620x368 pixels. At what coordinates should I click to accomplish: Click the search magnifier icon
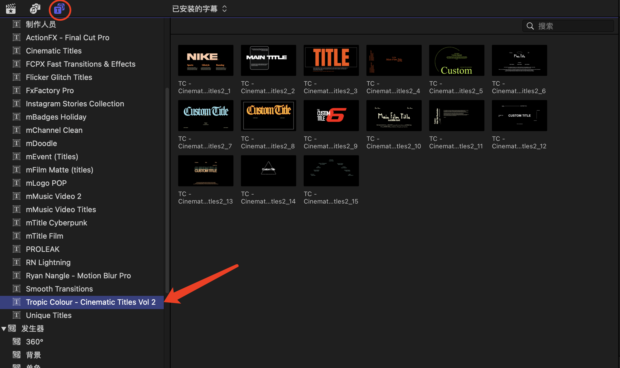[x=530, y=26]
